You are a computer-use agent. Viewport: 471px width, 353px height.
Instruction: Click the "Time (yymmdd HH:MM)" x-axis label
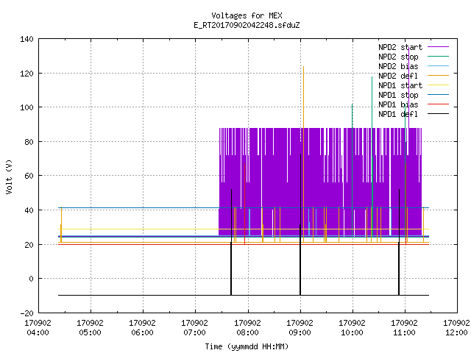[x=247, y=346]
